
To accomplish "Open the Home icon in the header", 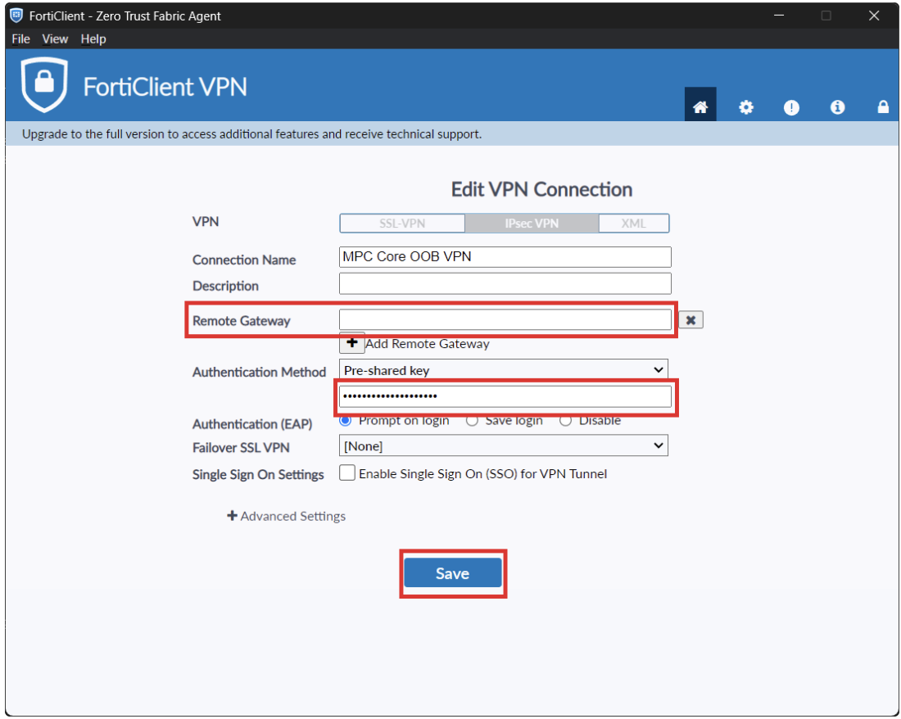I will (700, 106).
